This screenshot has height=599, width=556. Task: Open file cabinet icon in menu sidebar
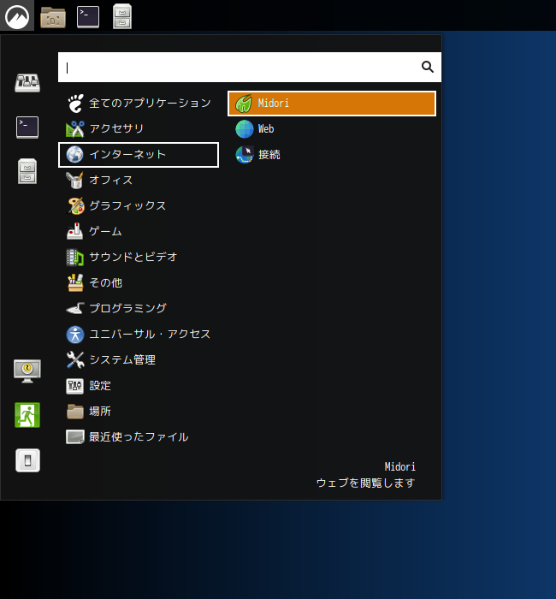[x=27, y=171]
